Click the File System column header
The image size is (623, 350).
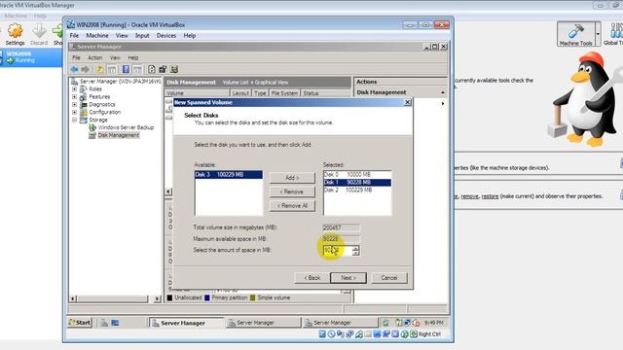click(284, 93)
